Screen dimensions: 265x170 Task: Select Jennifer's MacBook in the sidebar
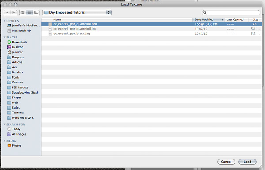(x=23, y=26)
